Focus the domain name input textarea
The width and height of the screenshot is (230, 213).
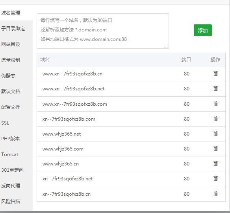point(103,31)
